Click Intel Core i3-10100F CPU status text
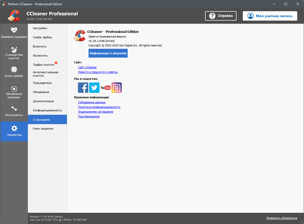The image size is (304, 224). click(58, 220)
